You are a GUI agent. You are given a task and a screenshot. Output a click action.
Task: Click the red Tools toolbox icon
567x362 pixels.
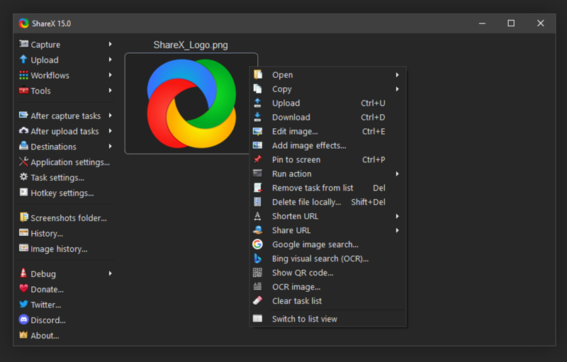(x=23, y=90)
